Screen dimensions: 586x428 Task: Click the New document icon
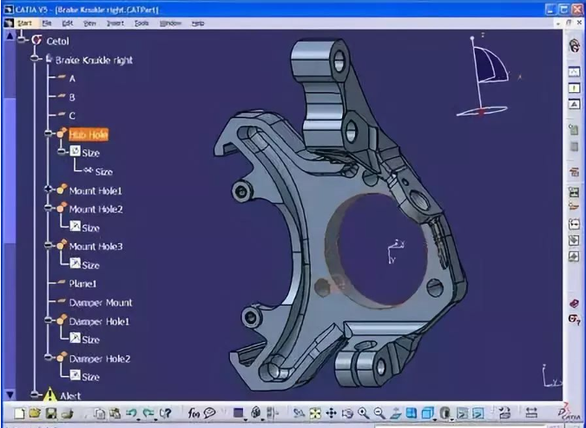point(19,413)
